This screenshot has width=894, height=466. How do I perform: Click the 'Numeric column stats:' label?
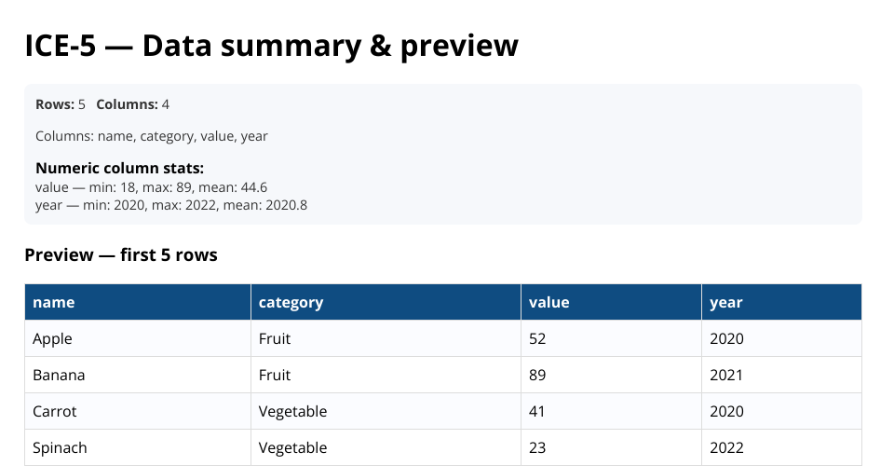[x=119, y=169]
